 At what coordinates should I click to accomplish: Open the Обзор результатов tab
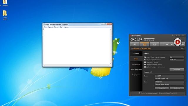136,69
